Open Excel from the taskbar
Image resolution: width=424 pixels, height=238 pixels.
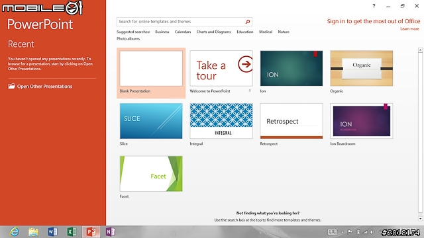point(72,232)
